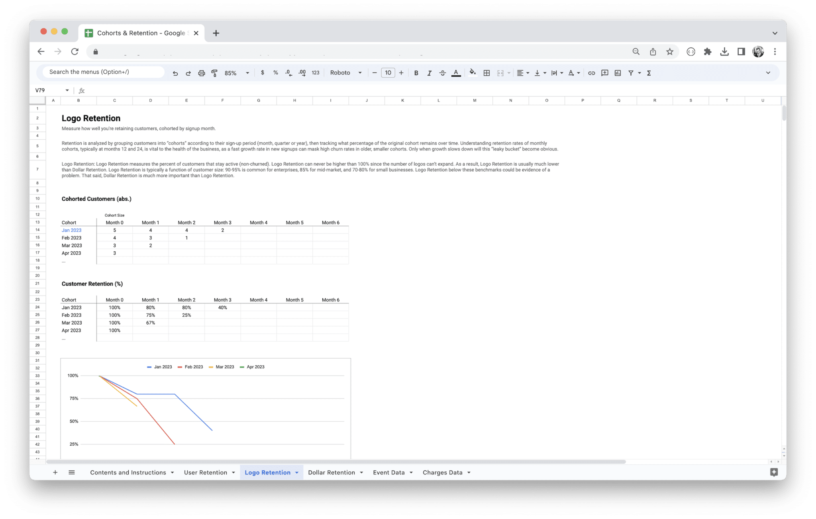The width and height of the screenshot is (816, 519).
Task: Open zoom level 85% dropdown
Action: tap(237, 73)
